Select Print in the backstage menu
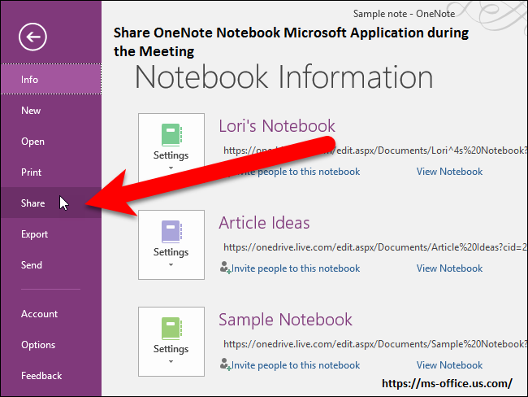The image size is (528, 397). [51, 172]
